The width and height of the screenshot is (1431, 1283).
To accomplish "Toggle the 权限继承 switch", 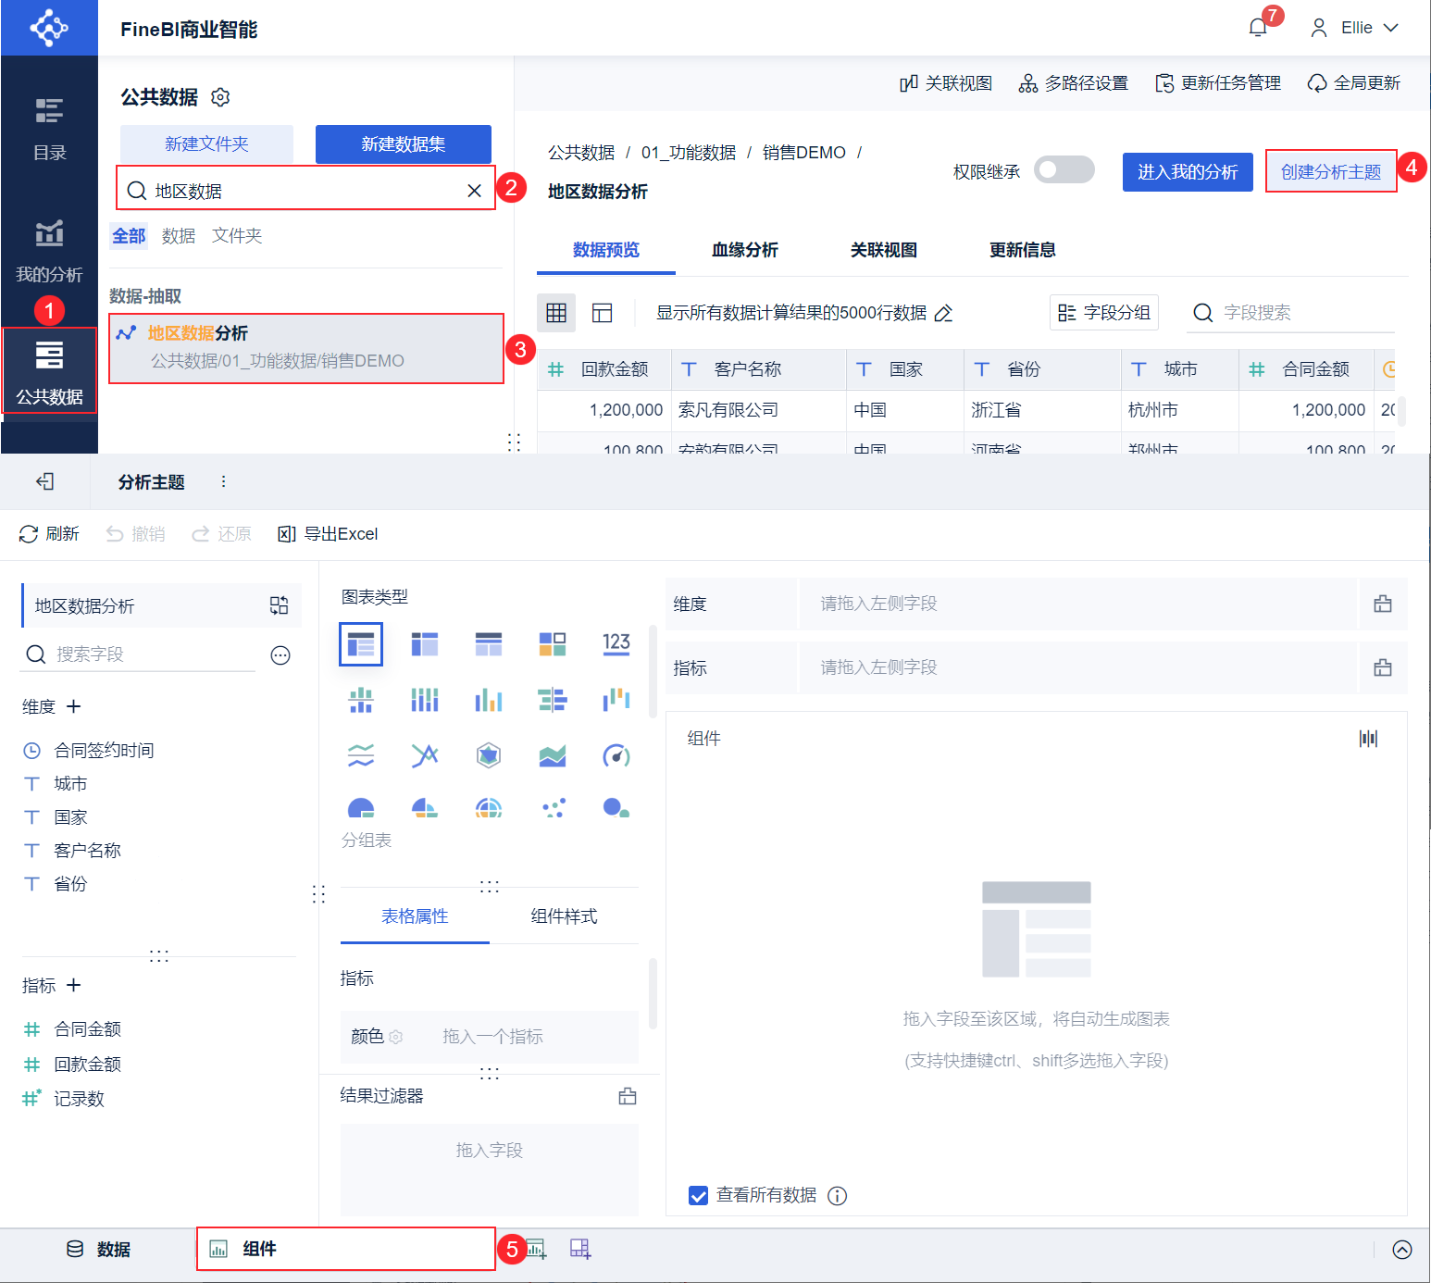I will [x=1064, y=170].
